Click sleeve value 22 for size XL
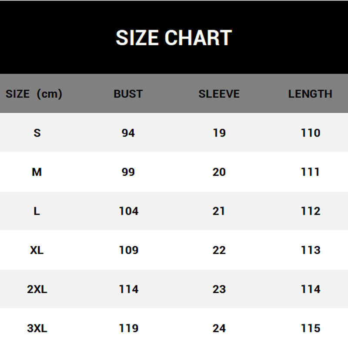348x348 pixels. click(219, 250)
